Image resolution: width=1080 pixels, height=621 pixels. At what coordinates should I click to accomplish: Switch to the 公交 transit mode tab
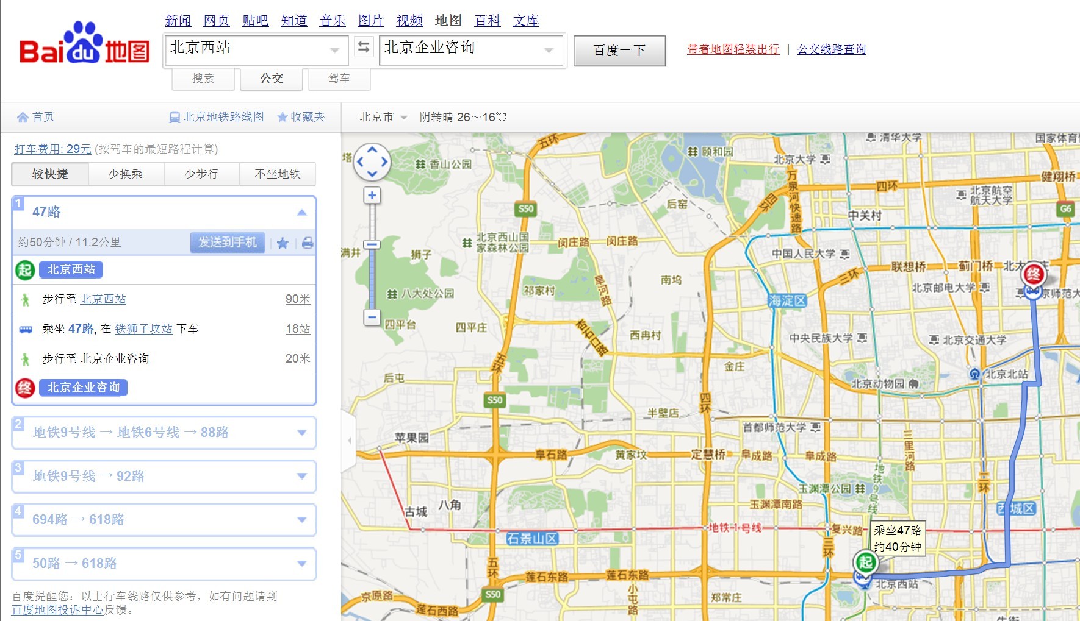point(272,79)
